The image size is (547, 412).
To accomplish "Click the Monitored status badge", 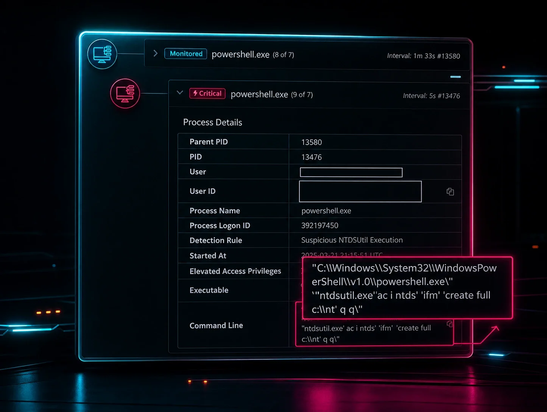I will point(186,54).
